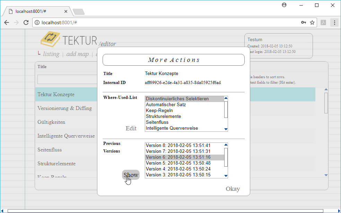Bookmark this page with the star icon
The height and width of the screenshot is (213, 341).
point(312,22)
